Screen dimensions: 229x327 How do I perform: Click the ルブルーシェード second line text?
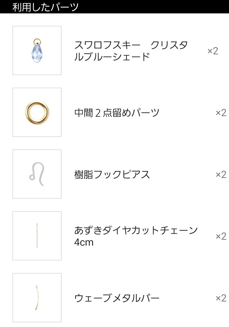tap(112, 57)
